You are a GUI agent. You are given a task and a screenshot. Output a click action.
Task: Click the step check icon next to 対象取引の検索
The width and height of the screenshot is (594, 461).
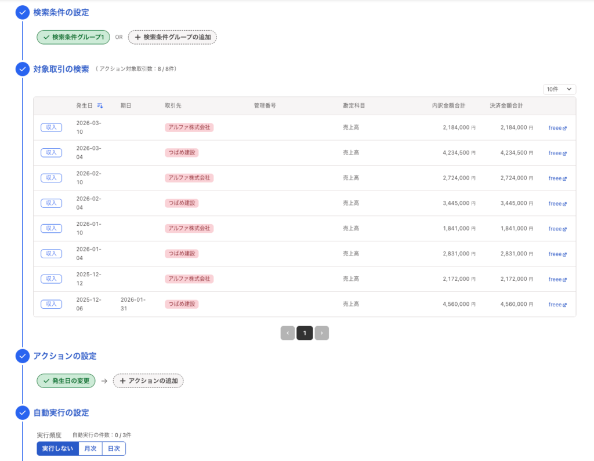coord(22,69)
